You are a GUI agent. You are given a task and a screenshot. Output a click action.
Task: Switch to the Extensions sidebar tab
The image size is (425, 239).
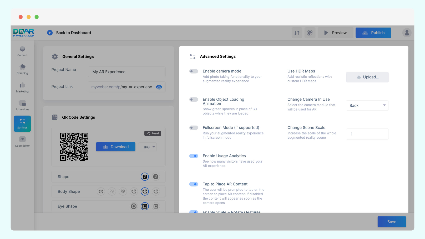point(22,105)
